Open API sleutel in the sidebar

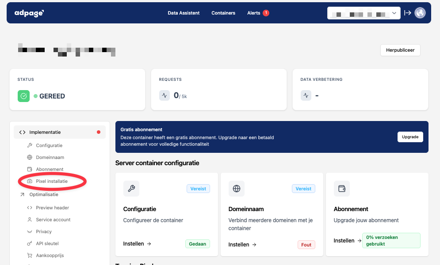pyautogui.click(x=47, y=243)
